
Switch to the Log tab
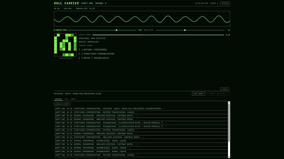point(66,99)
